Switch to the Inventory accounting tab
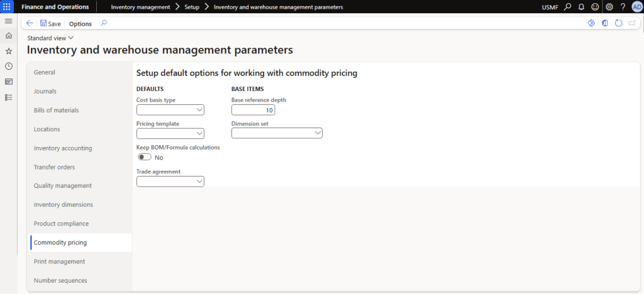The image size is (644, 294). point(63,148)
